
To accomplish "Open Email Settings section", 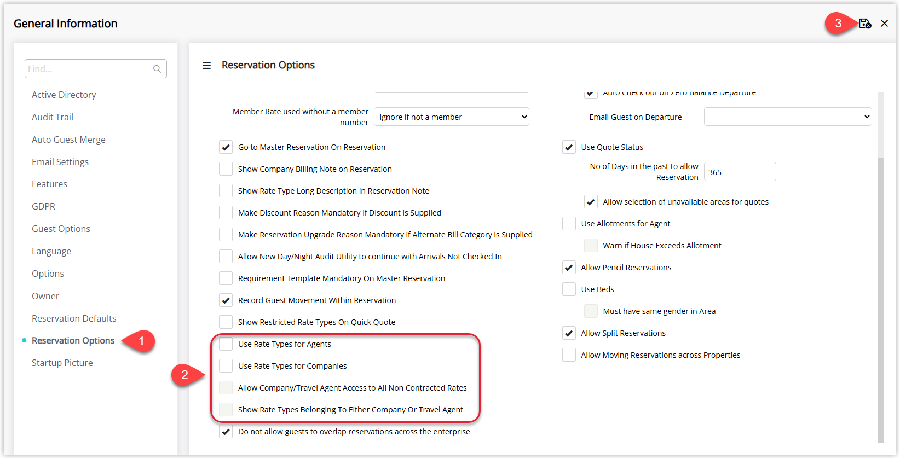I will [x=60, y=162].
